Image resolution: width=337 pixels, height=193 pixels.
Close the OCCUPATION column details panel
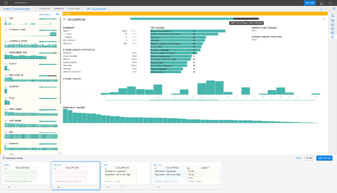coord(324,19)
